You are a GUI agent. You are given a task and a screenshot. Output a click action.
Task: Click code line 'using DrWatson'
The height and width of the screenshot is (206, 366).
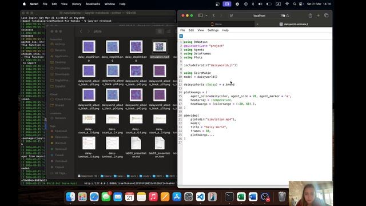(x=196, y=42)
